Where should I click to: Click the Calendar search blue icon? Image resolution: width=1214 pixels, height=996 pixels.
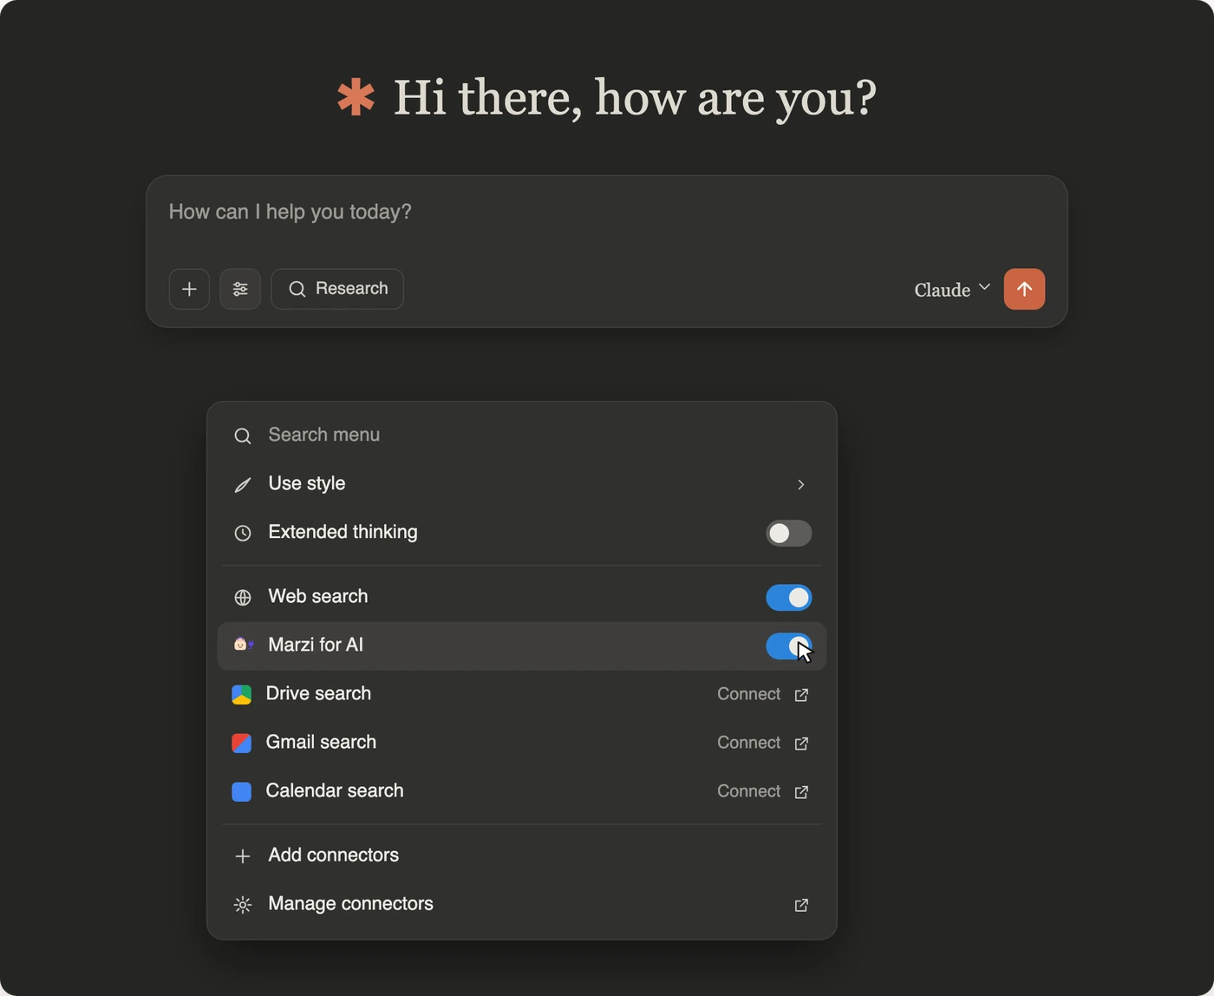242,792
